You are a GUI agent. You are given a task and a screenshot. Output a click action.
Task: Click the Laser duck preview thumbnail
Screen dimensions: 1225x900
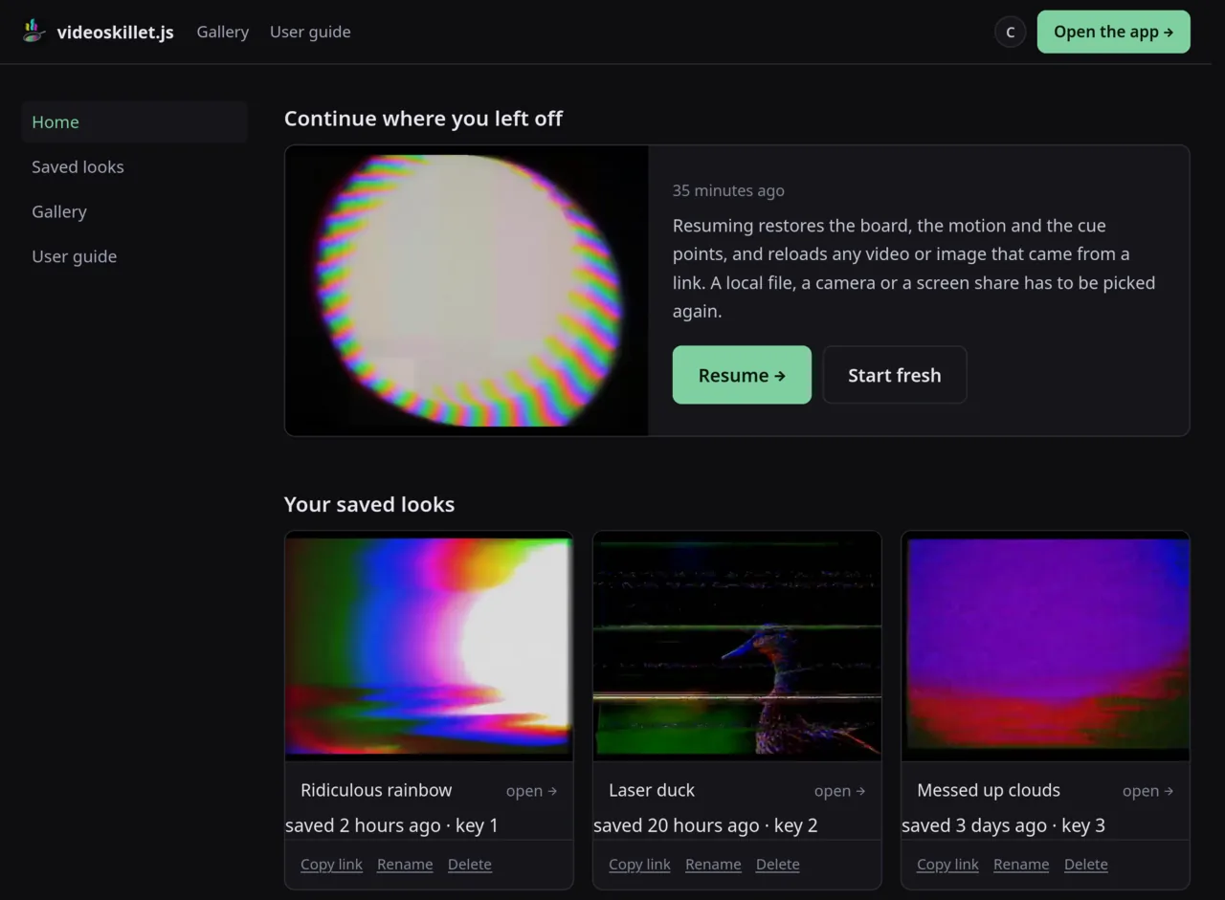[x=737, y=647]
